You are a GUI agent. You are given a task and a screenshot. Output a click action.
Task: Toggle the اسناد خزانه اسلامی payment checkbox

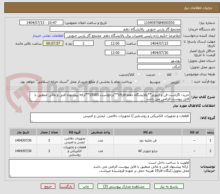tap(136, 81)
